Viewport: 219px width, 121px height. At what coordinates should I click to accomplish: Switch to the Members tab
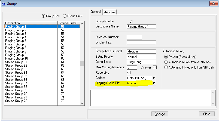click(x=109, y=12)
